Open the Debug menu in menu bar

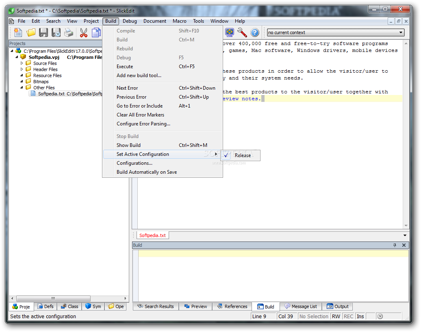click(x=130, y=21)
